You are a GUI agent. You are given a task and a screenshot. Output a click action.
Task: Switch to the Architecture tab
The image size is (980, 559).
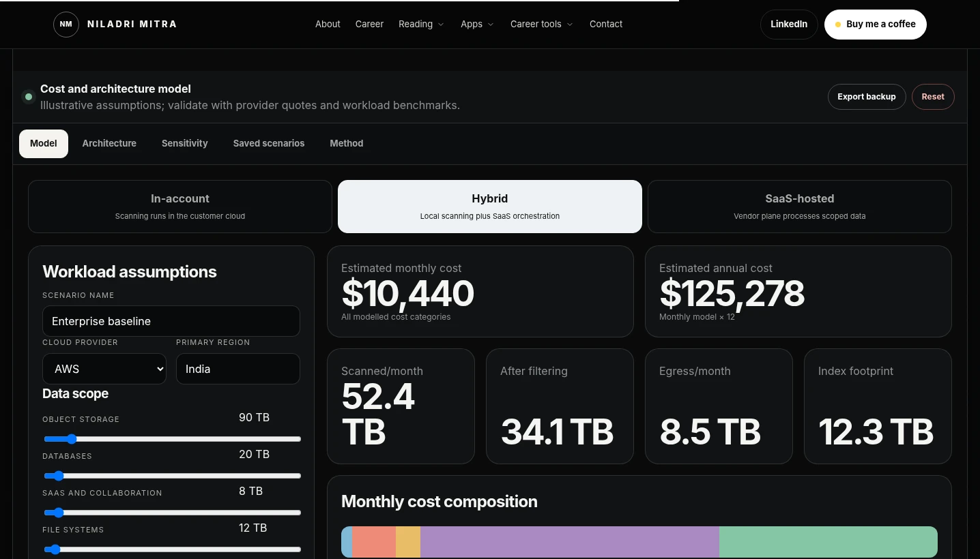click(x=109, y=144)
